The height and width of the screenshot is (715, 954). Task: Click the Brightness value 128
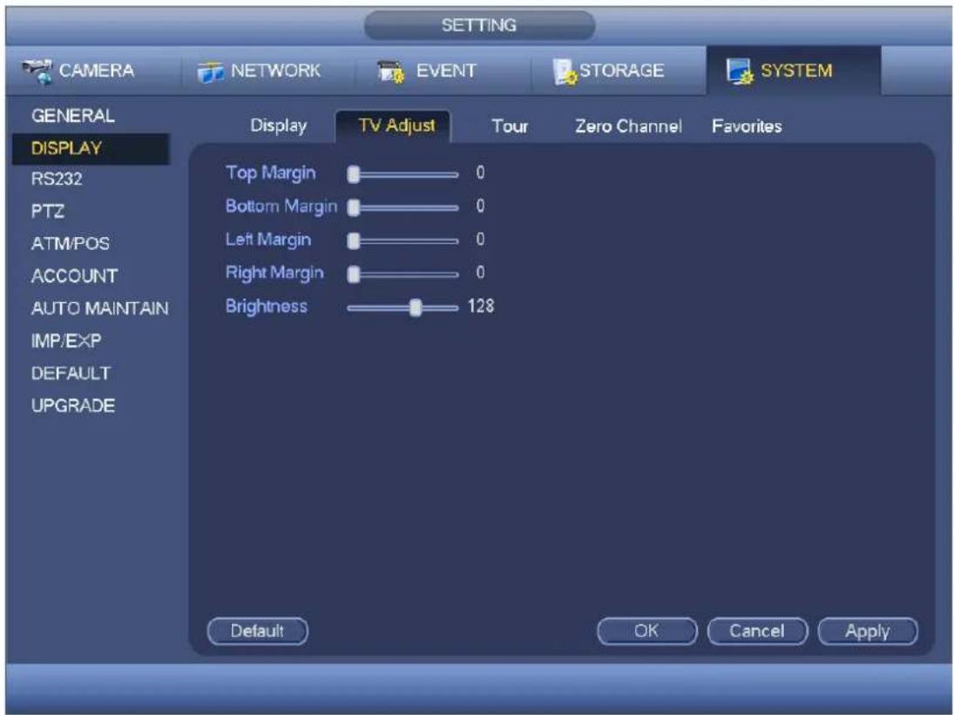[481, 306]
